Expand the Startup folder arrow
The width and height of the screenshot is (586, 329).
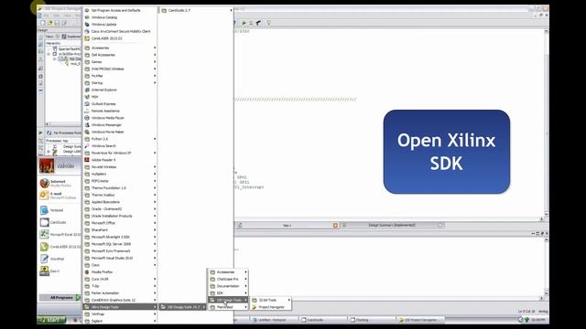click(155, 83)
